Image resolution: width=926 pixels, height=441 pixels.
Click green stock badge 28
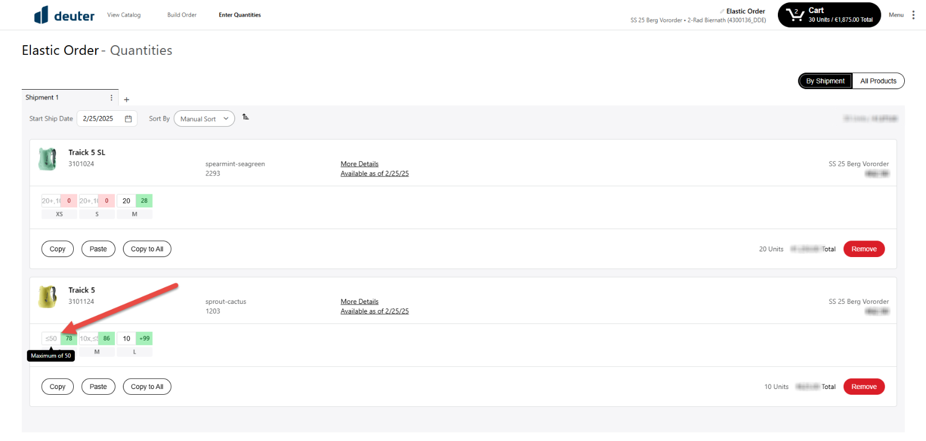(144, 201)
